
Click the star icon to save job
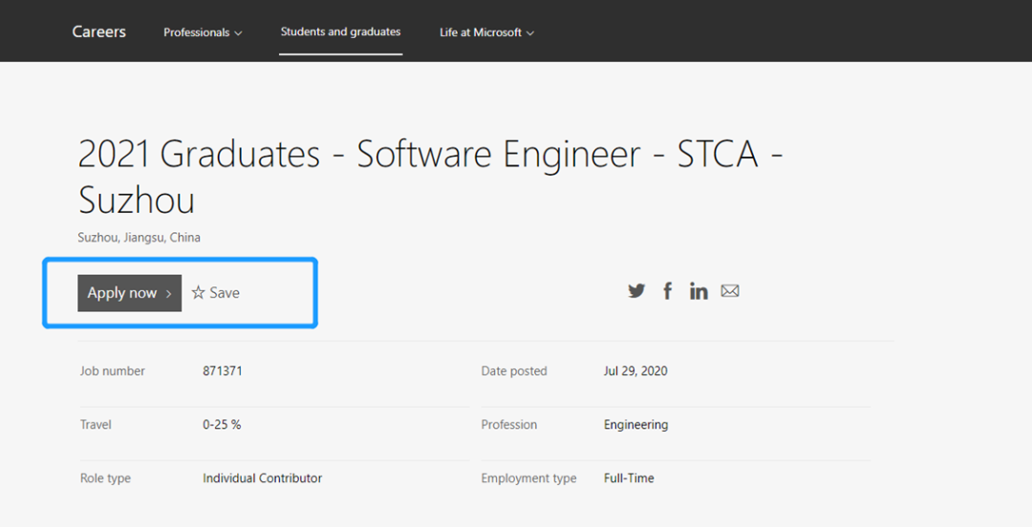198,293
